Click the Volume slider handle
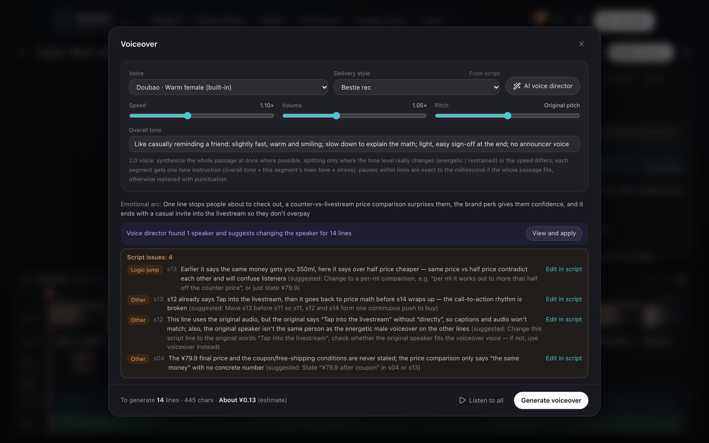Viewport: 709px width, 443px height. tap(336, 116)
